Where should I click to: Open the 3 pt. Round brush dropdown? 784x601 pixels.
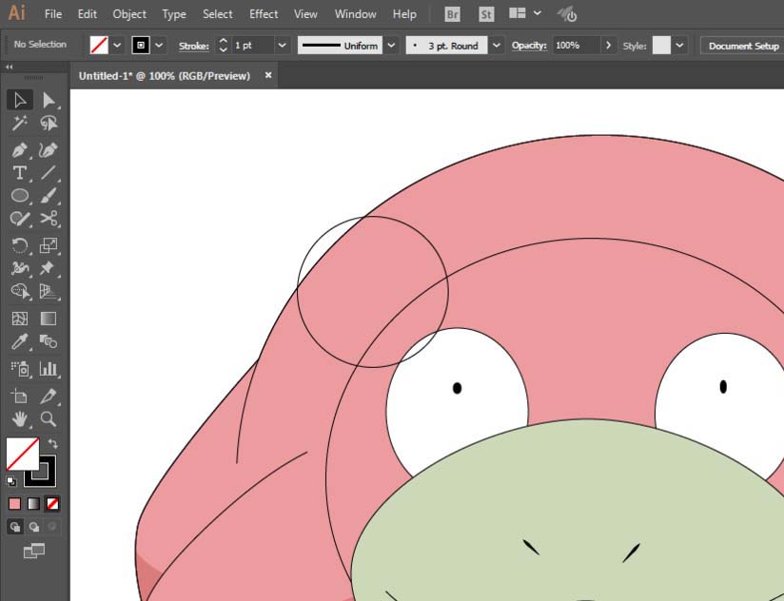click(x=498, y=46)
